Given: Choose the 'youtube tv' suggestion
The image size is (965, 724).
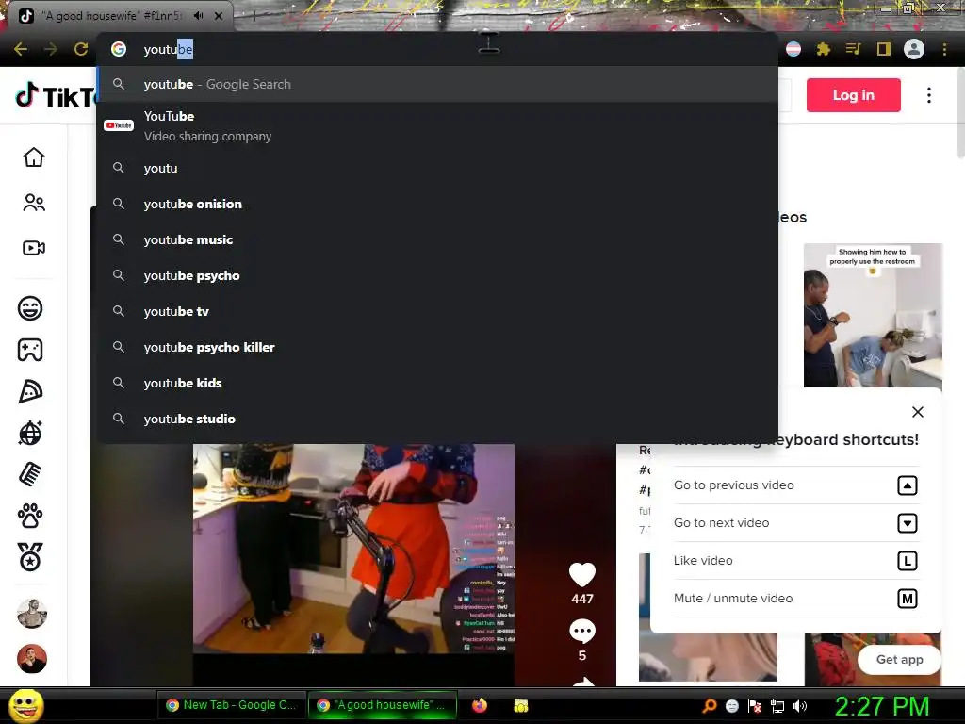Looking at the screenshot, I should tap(437, 311).
